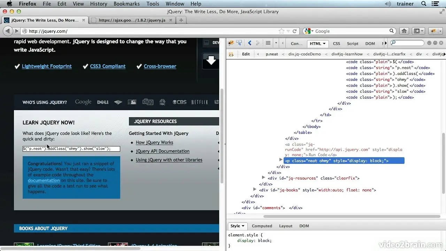
Task: Go forward in Firebug panel history
Action: pyautogui.click(x=258, y=43)
